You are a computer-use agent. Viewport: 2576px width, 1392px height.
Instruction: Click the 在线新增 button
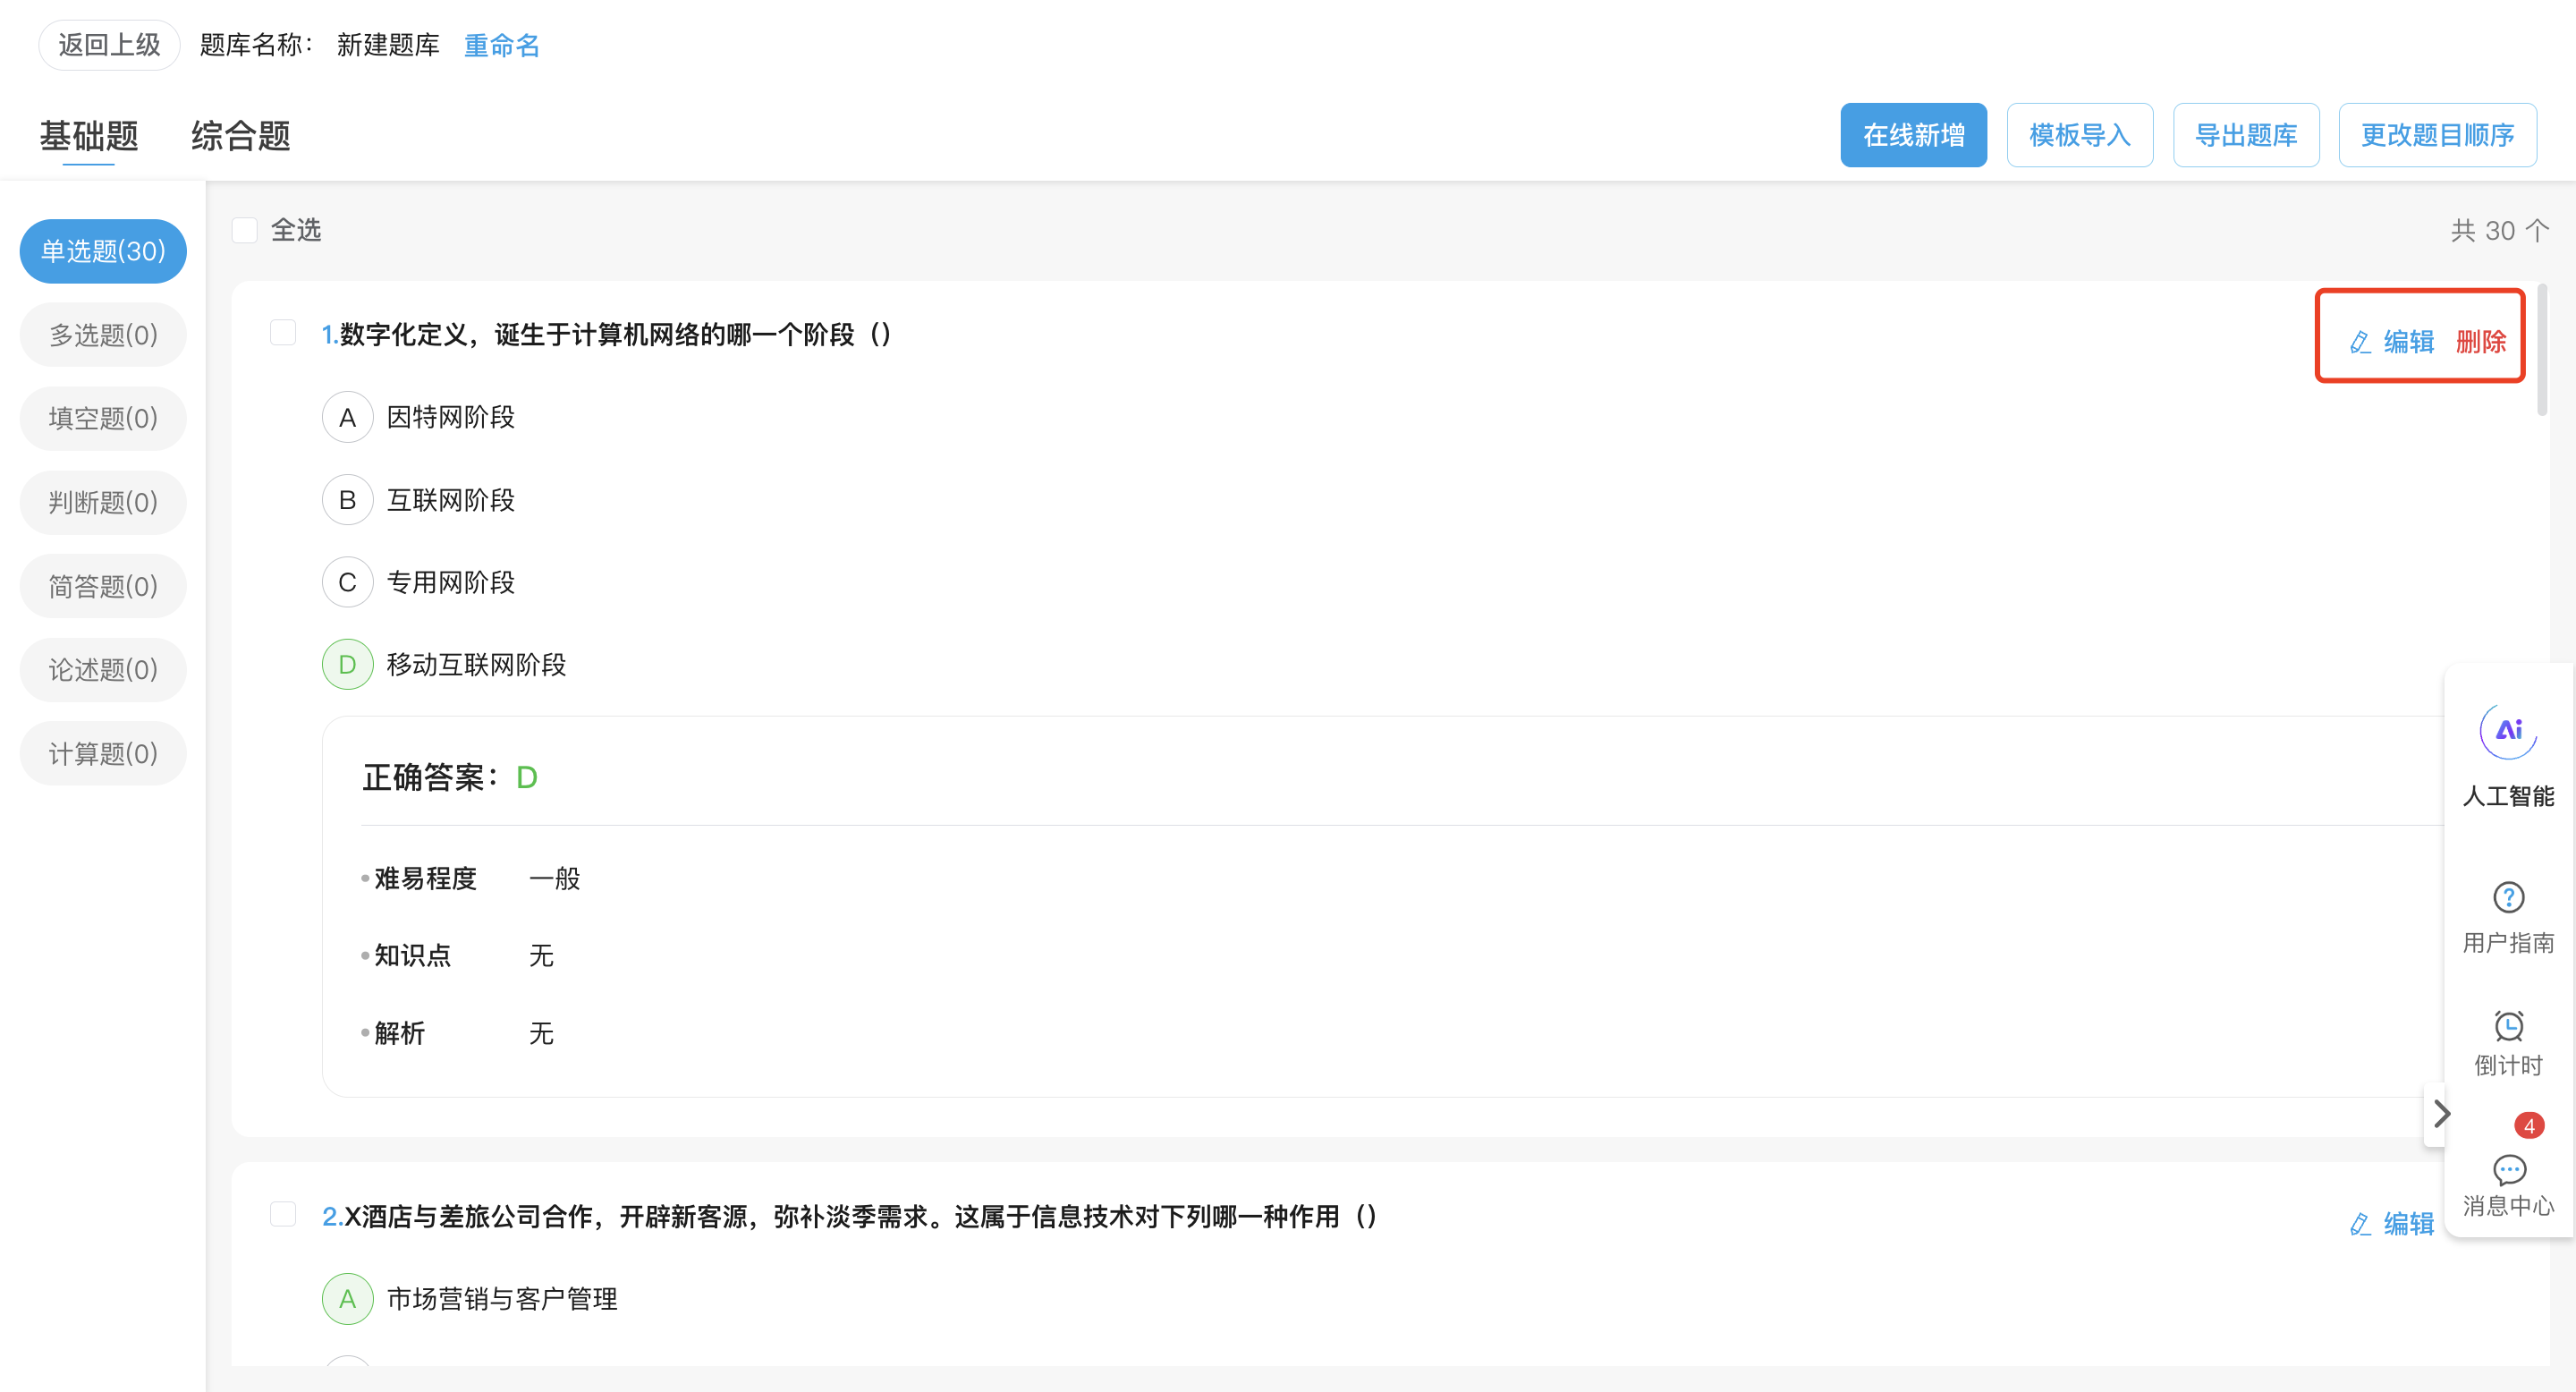click(x=1913, y=135)
